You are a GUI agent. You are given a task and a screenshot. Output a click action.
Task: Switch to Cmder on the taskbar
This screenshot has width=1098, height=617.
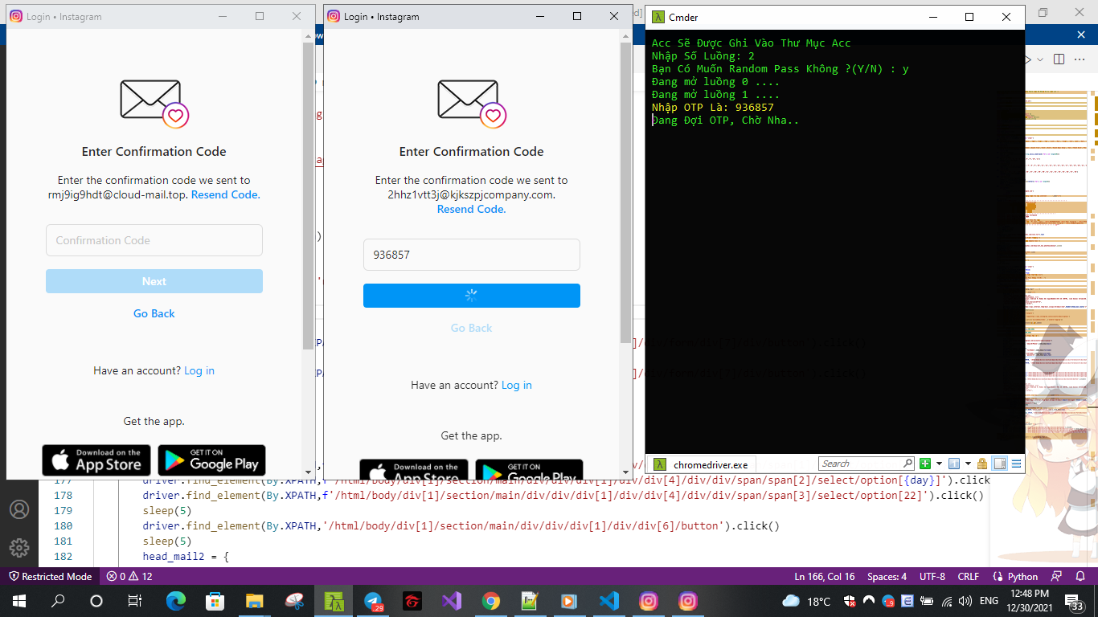(x=333, y=600)
